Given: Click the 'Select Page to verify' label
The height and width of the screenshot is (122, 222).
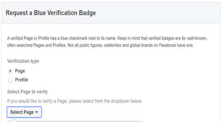Looking at the screenshot, I should tap(28, 91).
